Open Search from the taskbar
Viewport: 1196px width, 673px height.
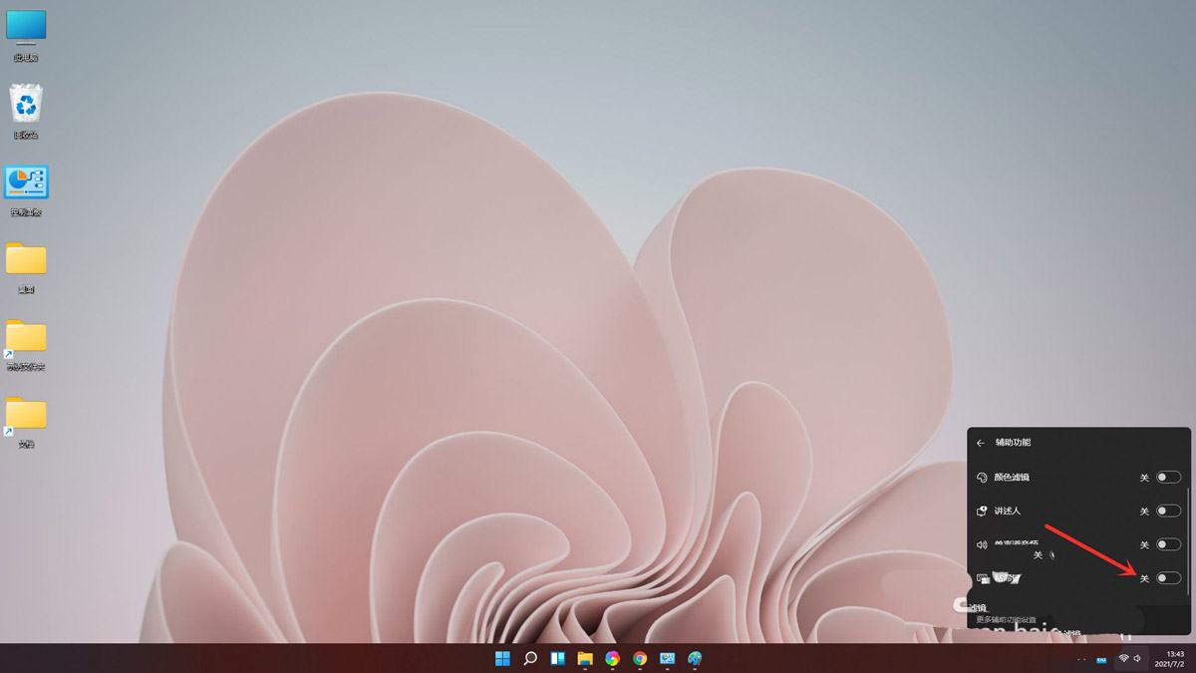point(531,658)
